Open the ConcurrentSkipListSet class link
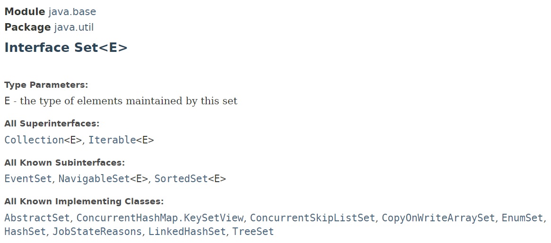The height and width of the screenshot is (243, 551). pos(313,218)
